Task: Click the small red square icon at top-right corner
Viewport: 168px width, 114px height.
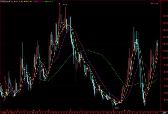Action: coord(159,1)
